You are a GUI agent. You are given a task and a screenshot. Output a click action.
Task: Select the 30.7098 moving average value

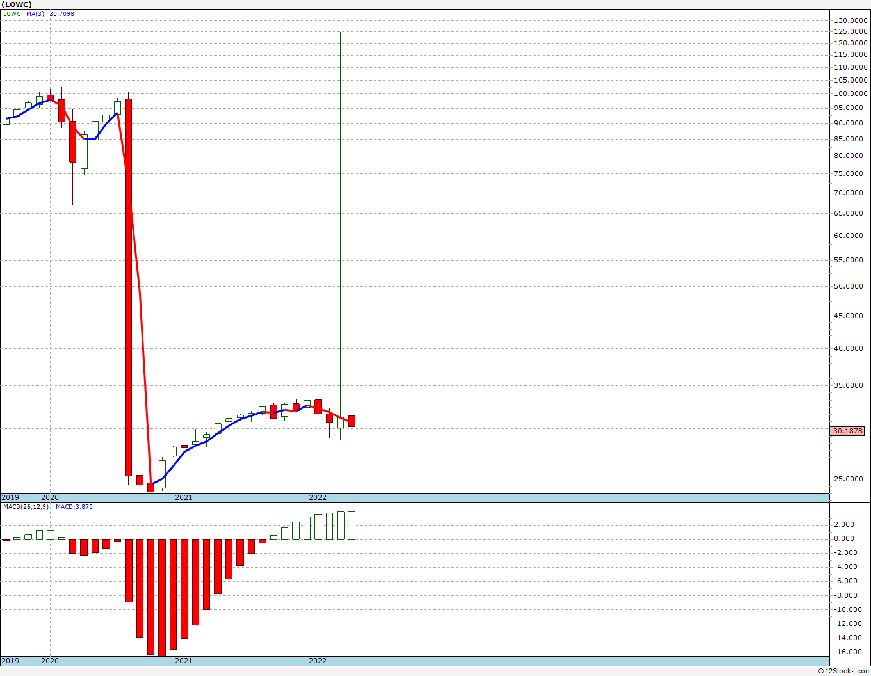point(61,13)
